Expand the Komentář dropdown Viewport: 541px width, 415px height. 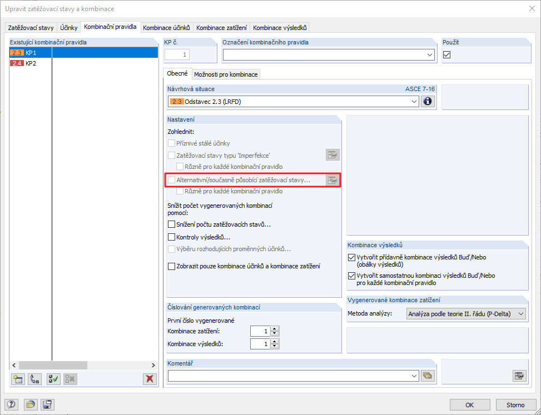(415, 376)
